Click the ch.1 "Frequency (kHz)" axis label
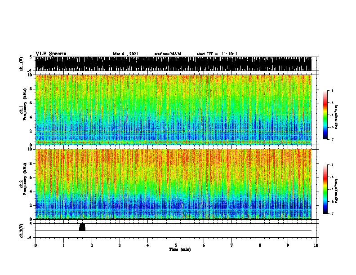This screenshot has height=275, width=356. (25, 105)
